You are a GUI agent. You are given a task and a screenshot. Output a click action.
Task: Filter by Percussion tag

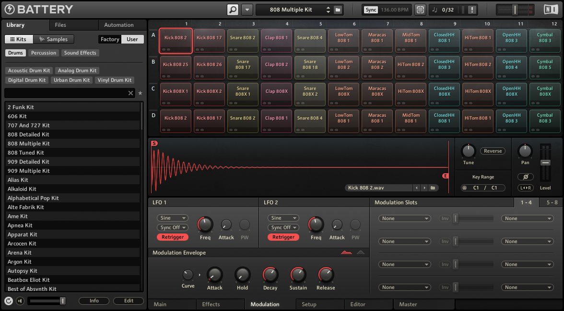(x=44, y=53)
